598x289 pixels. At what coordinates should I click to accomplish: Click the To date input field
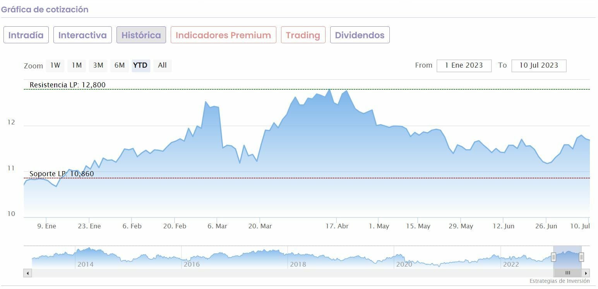538,66
